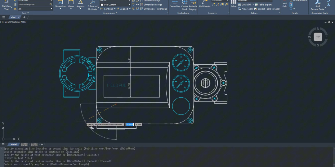
Task: Click the fourth small leader icon in the Leaders panel
Action: coord(226,4)
